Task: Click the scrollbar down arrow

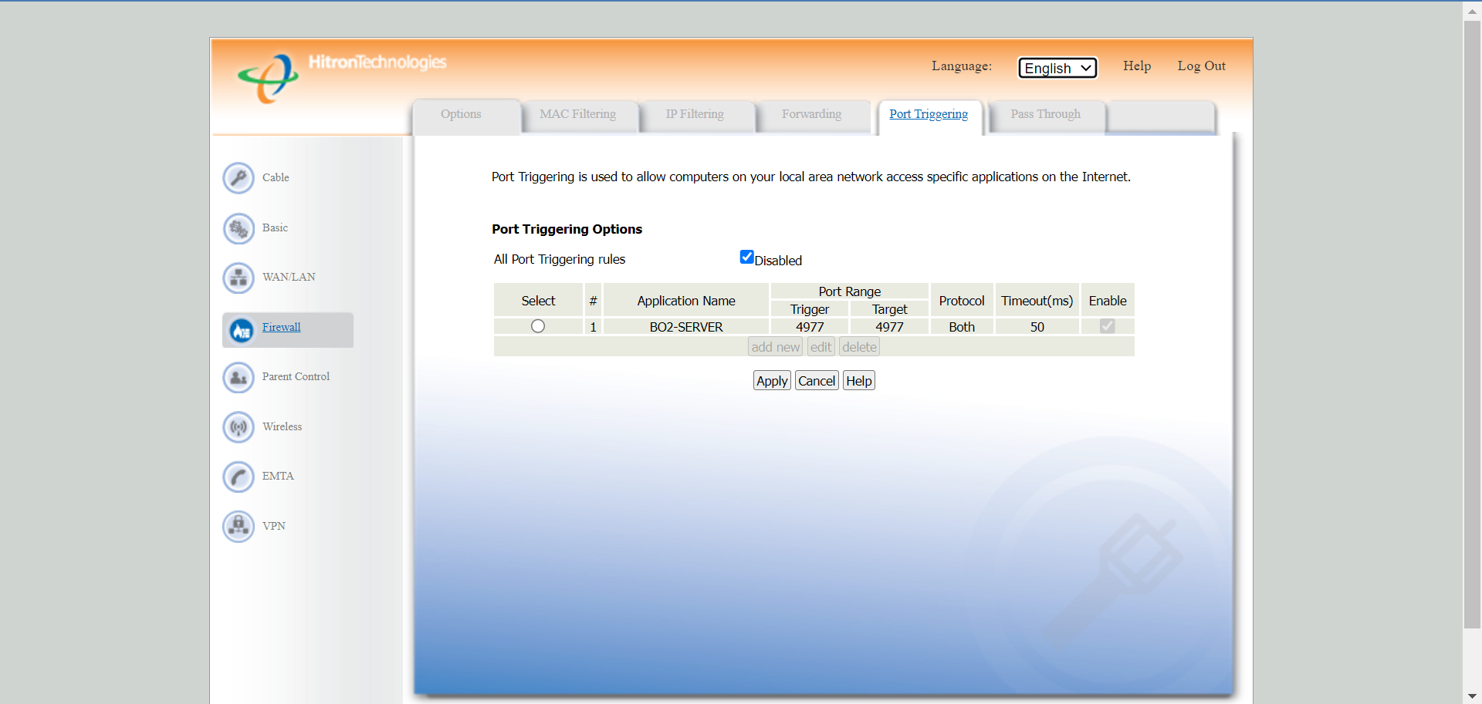Action: pos(1472,696)
